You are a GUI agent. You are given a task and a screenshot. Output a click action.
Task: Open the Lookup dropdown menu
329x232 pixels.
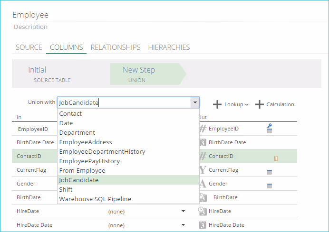pyautogui.click(x=231, y=104)
